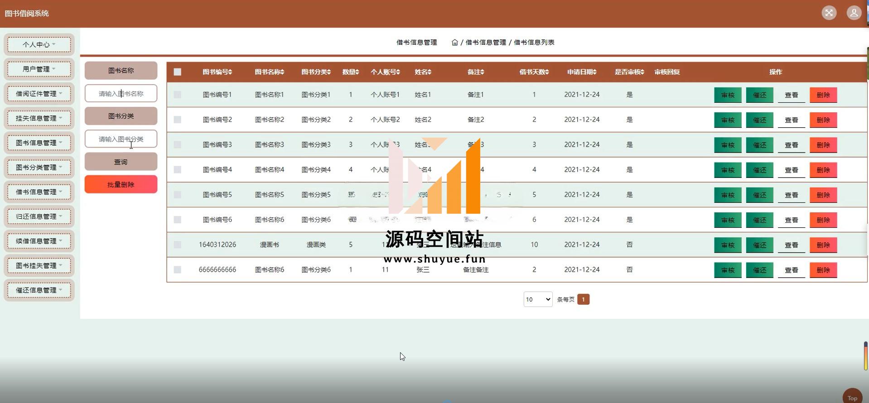
Task: Select the checkbox for 漫画书 row
Action: [178, 245]
